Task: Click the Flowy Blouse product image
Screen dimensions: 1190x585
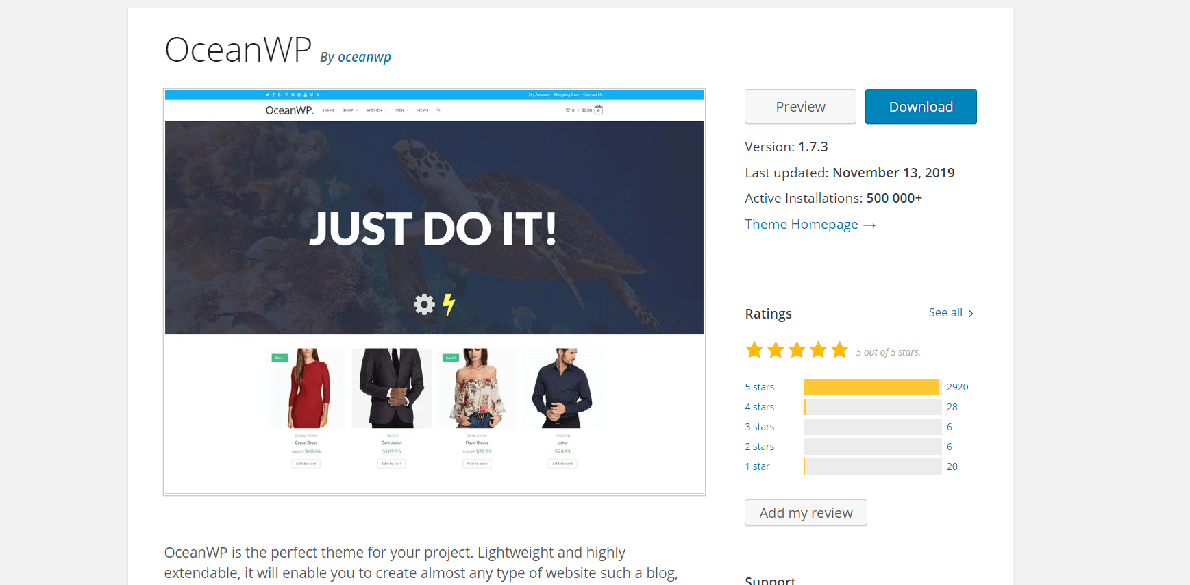Action: pos(478,388)
